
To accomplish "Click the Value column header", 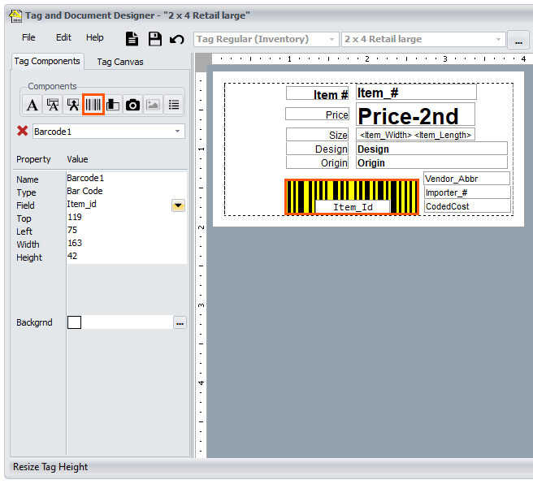I will pyautogui.click(x=77, y=159).
